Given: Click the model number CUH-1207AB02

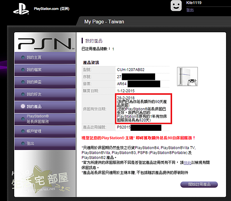Looking at the screenshot, I should tap(131, 69).
